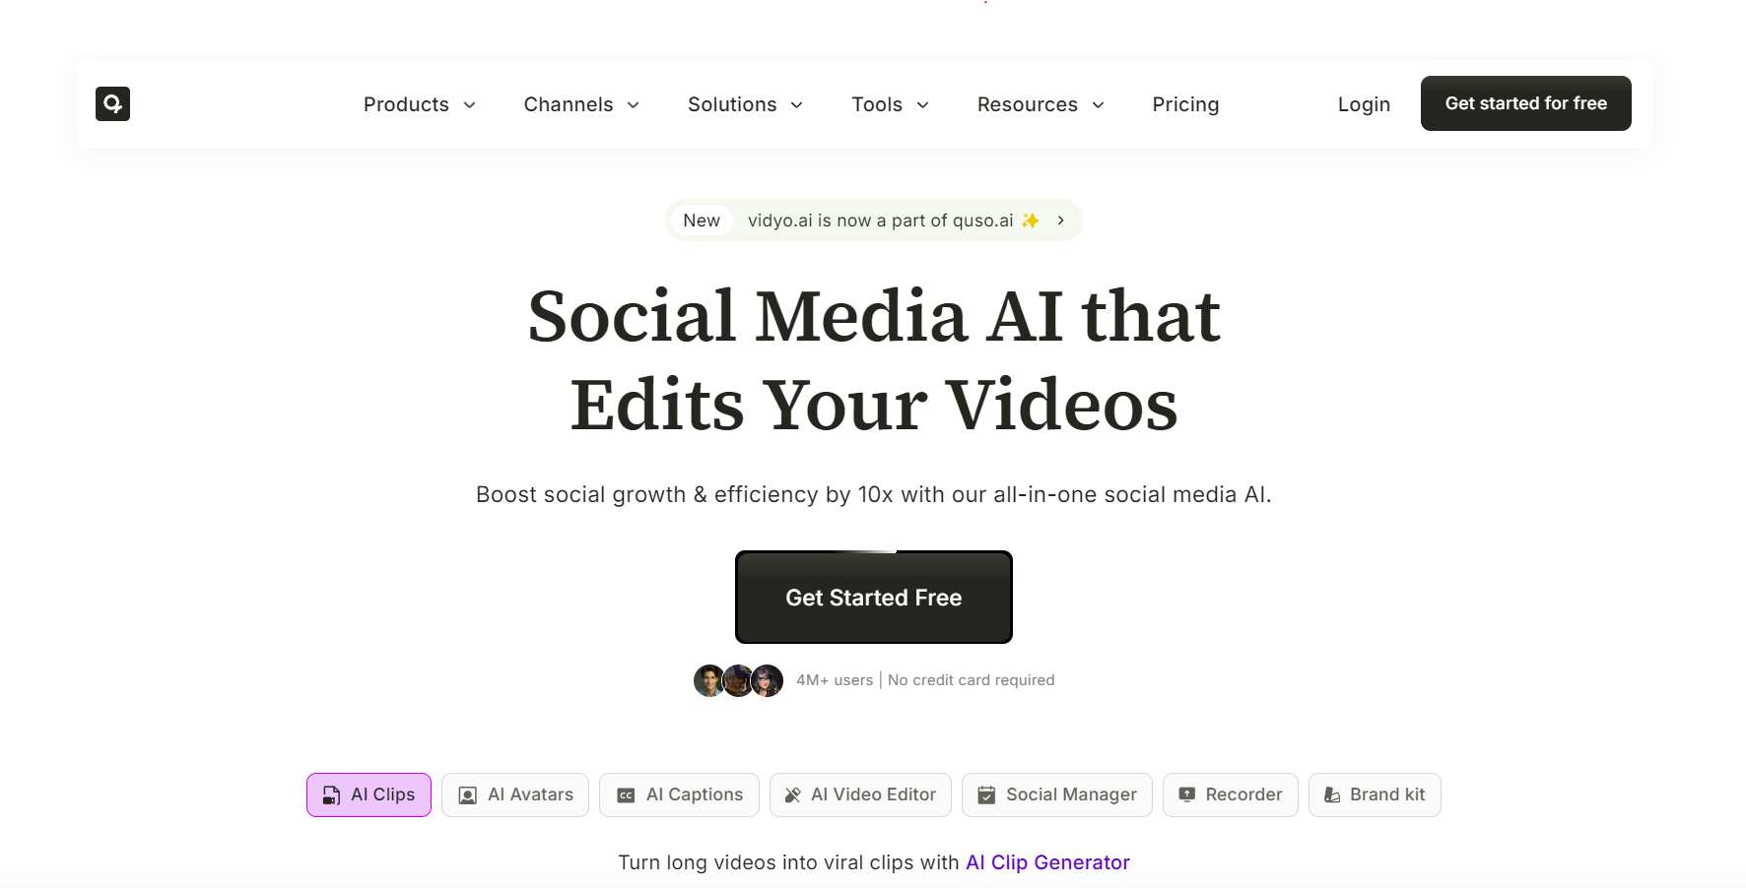Viewport: 1746px width, 888px height.
Task: Expand the Resources dropdown
Action: 1041,104
